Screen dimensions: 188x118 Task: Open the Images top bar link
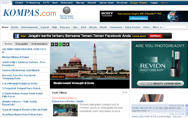coord(154,3)
